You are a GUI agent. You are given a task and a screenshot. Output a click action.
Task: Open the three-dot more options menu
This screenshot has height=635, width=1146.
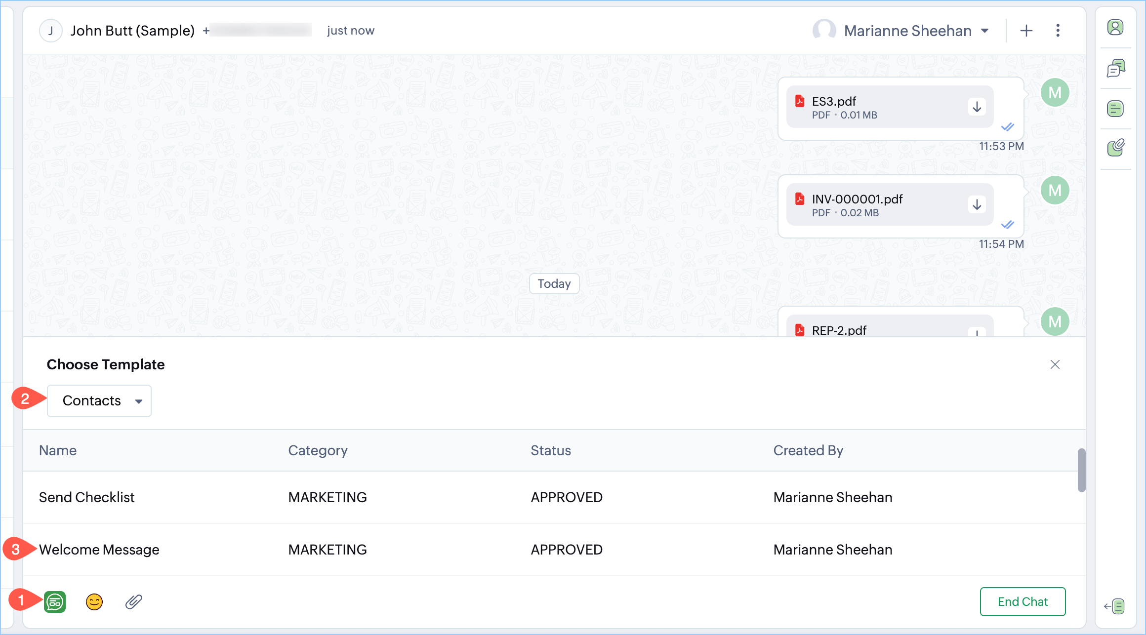click(x=1058, y=31)
